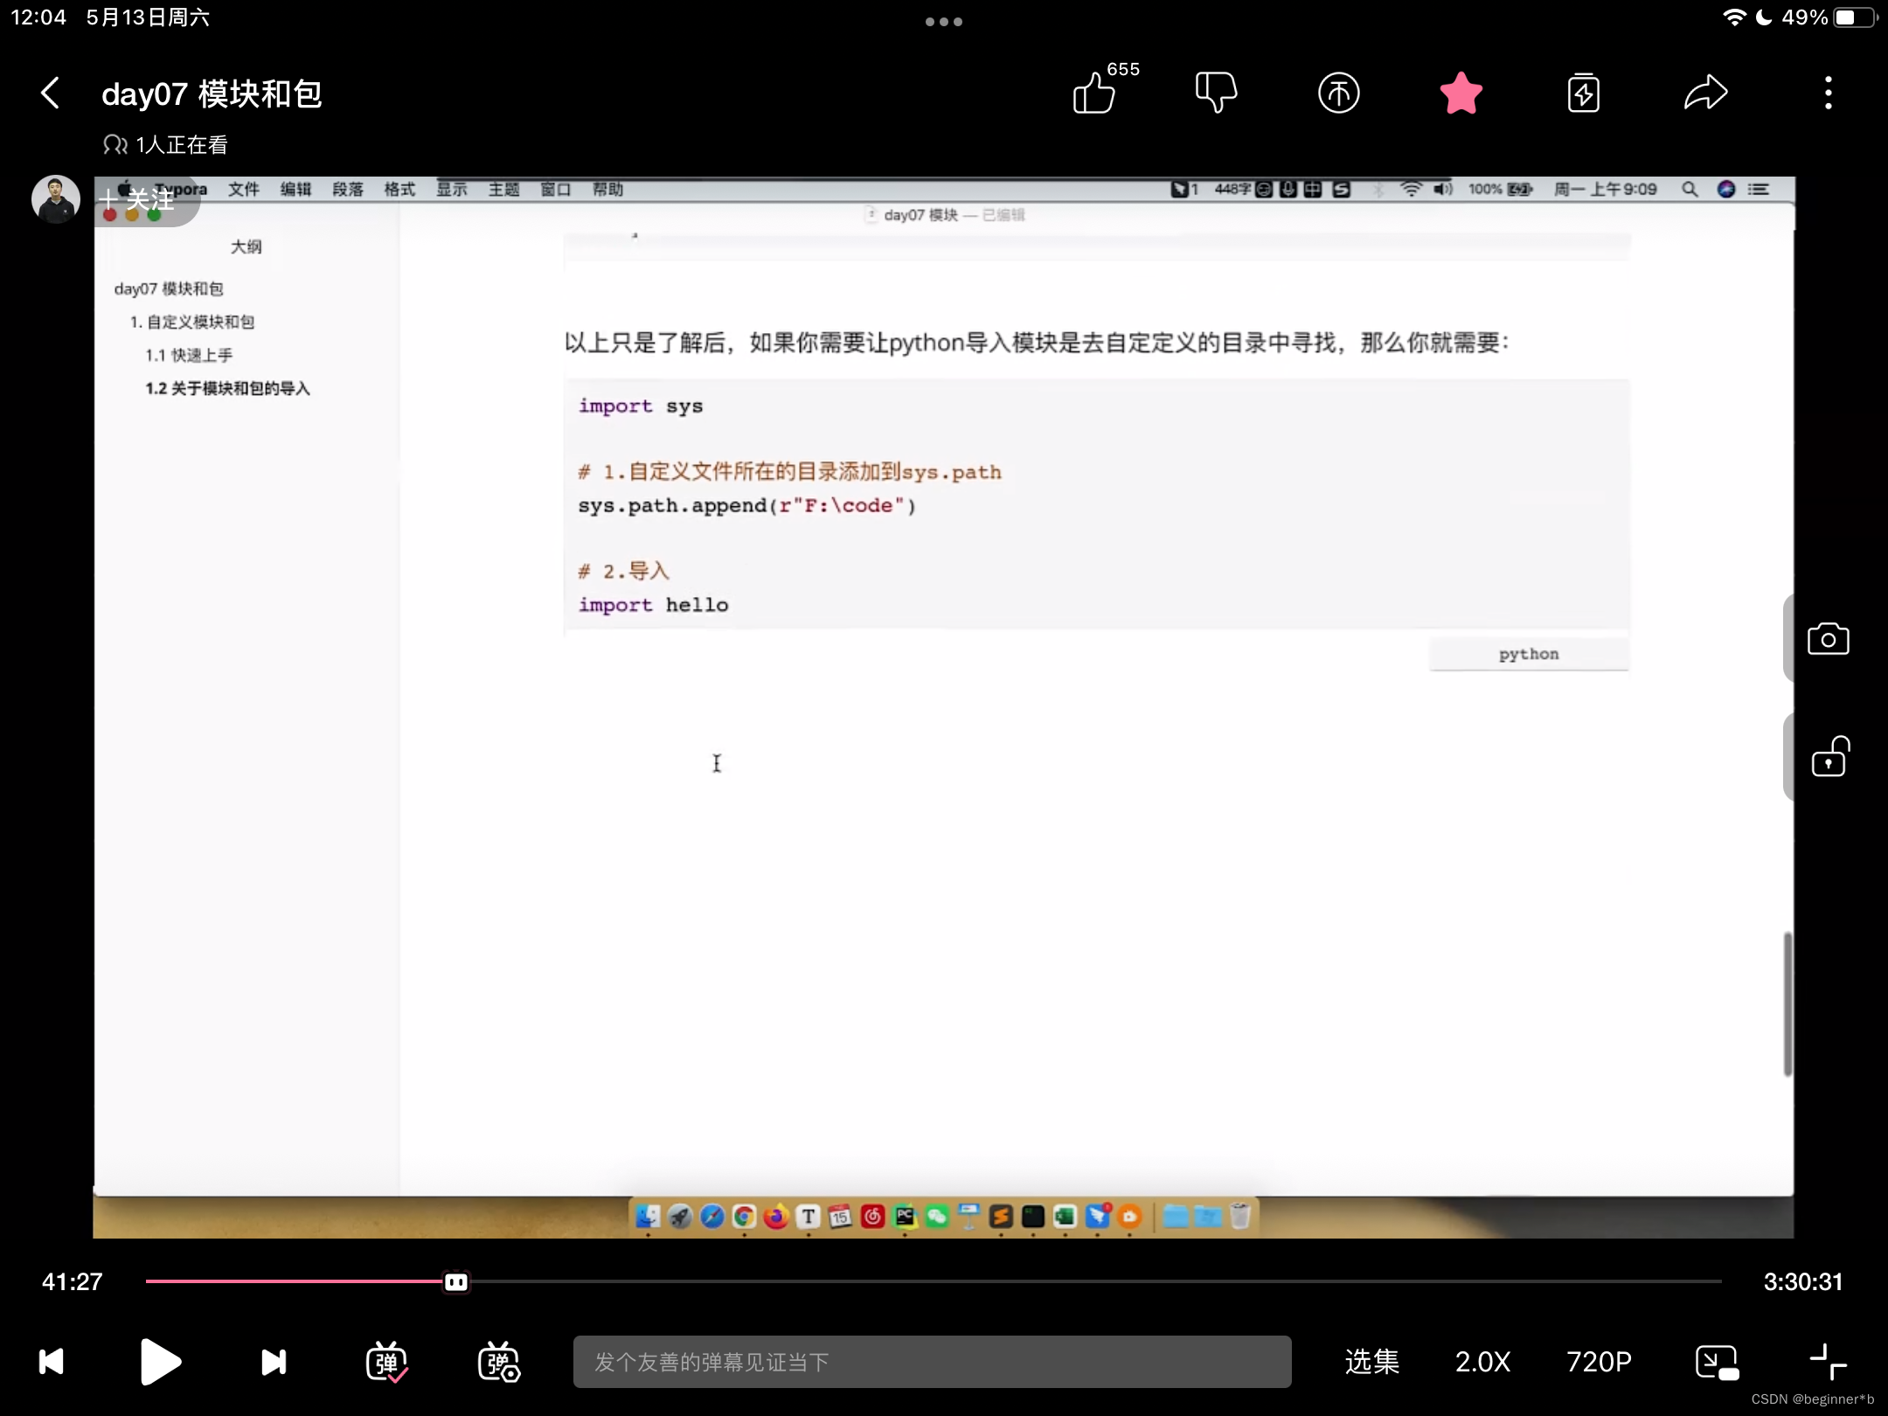Tap the share arrow icon
This screenshot has height=1416, width=1888.
click(1705, 93)
